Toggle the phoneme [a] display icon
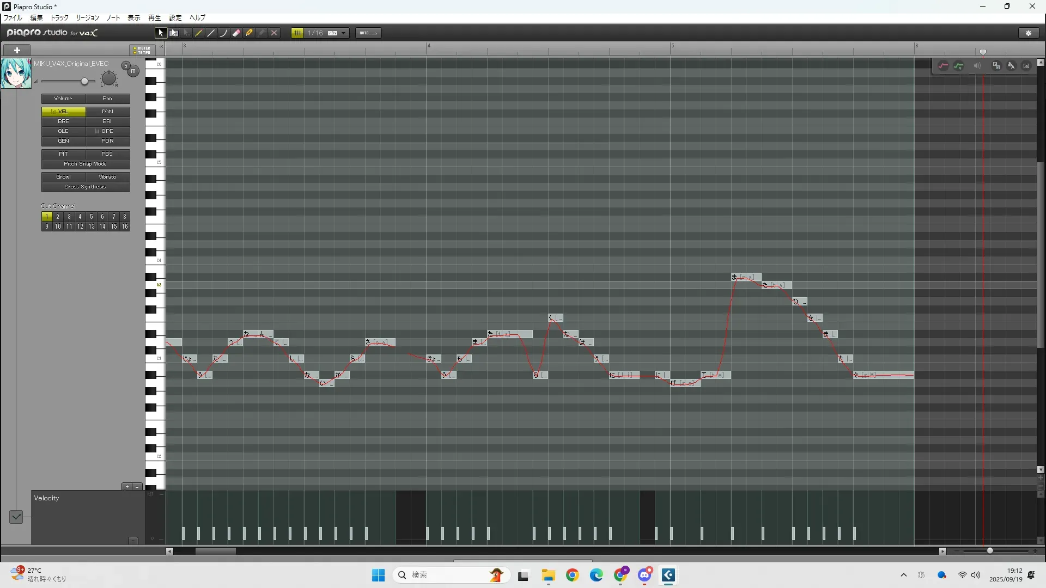Image resolution: width=1046 pixels, height=588 pixels. point(1026,66)
